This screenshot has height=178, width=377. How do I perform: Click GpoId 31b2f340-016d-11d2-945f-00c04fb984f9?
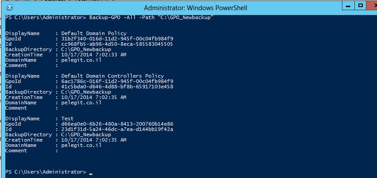click(x=117, y=39)
